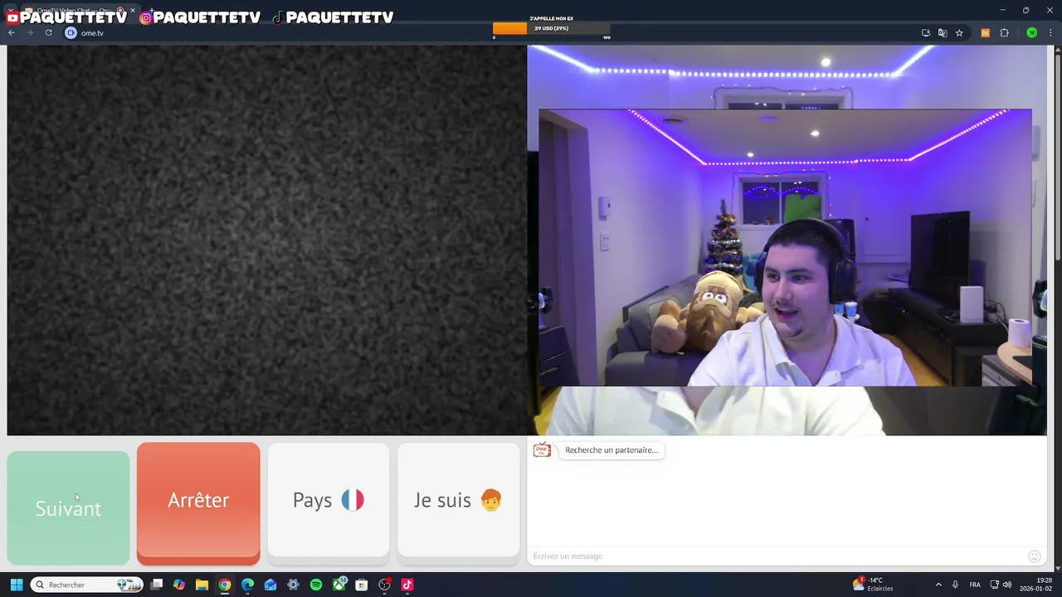Click the OmeTV avatar icon in chat
The width and height of the screenshot is (1062, 597).
pos(542,450)
